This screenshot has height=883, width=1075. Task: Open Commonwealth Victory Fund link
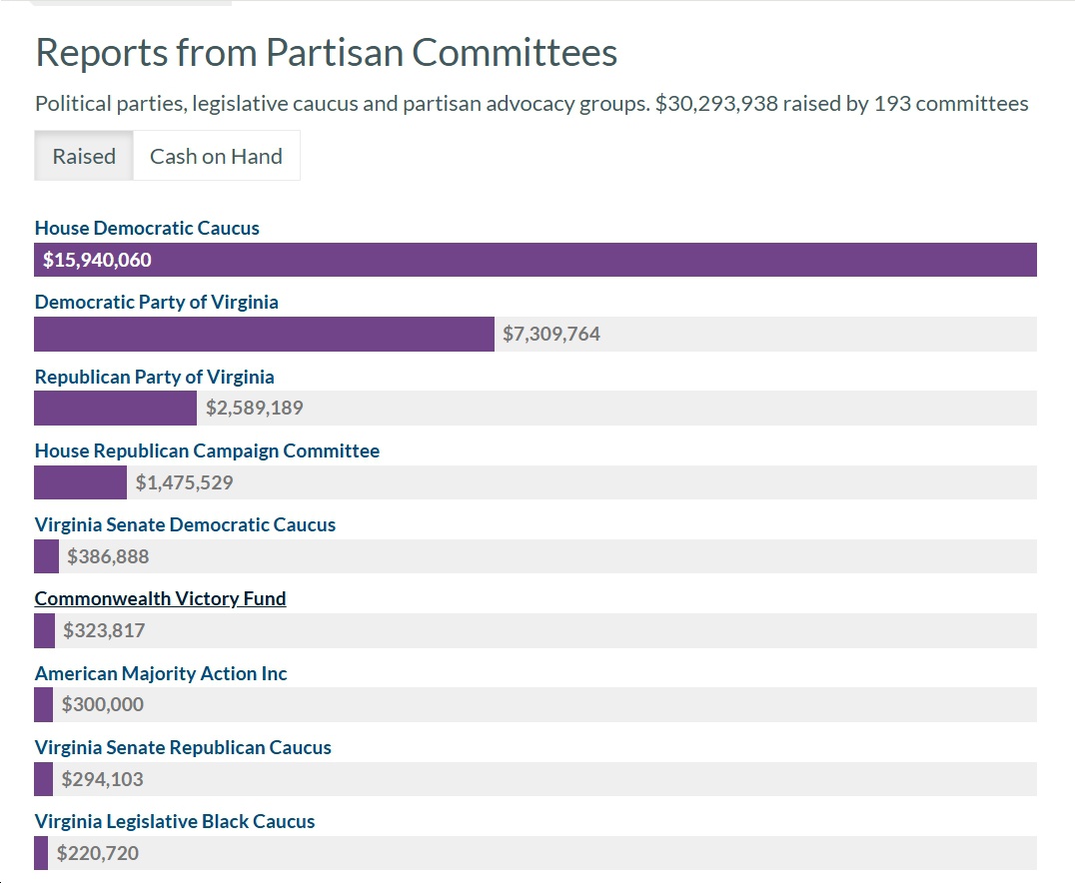160,598
